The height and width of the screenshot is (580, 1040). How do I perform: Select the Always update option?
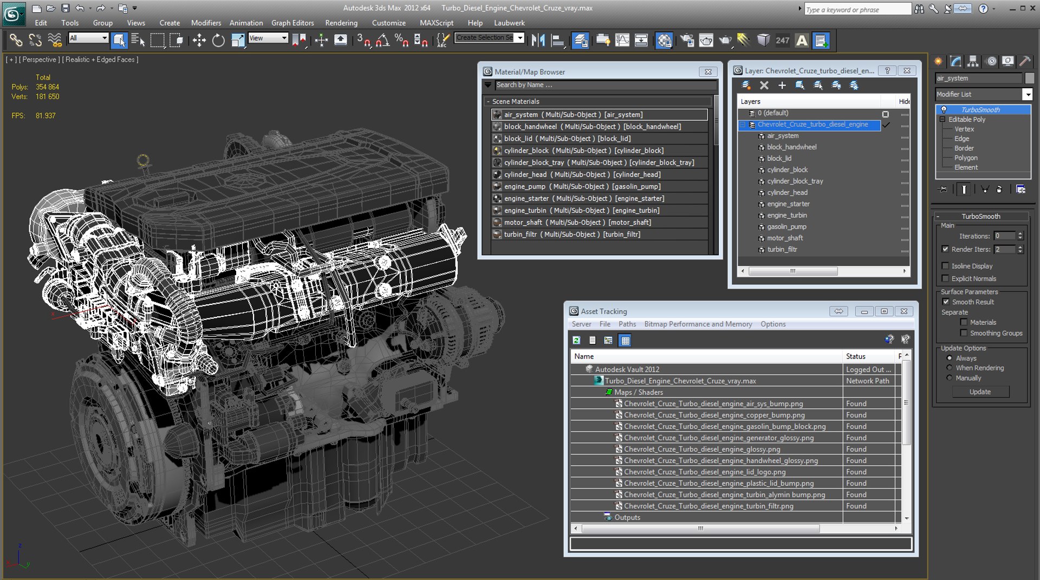click(x=949, y=358)
